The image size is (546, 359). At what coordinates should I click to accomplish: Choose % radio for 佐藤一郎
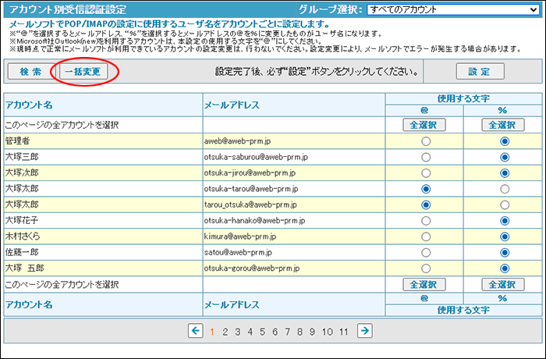[x=503, y=253]
